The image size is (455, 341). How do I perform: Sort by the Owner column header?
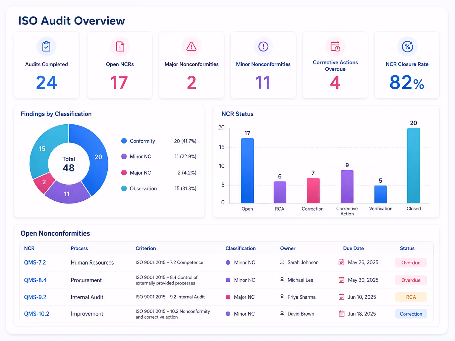(x=288, y=248)
